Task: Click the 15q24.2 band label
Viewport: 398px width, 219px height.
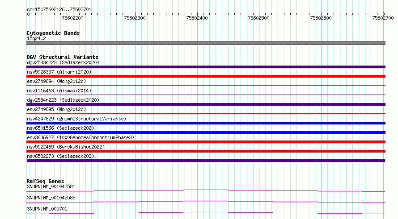Action: (36, 38)
